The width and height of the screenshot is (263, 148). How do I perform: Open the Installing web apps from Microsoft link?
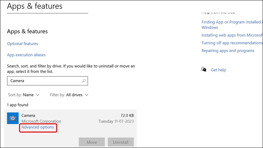(232, 35)
